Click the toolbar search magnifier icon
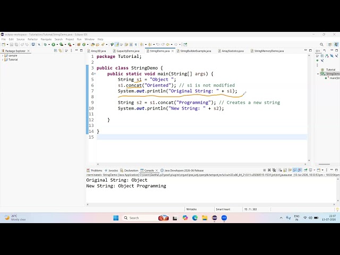This screenshot has height=255, width=340. pyautogui.click(x=321, y=45)
